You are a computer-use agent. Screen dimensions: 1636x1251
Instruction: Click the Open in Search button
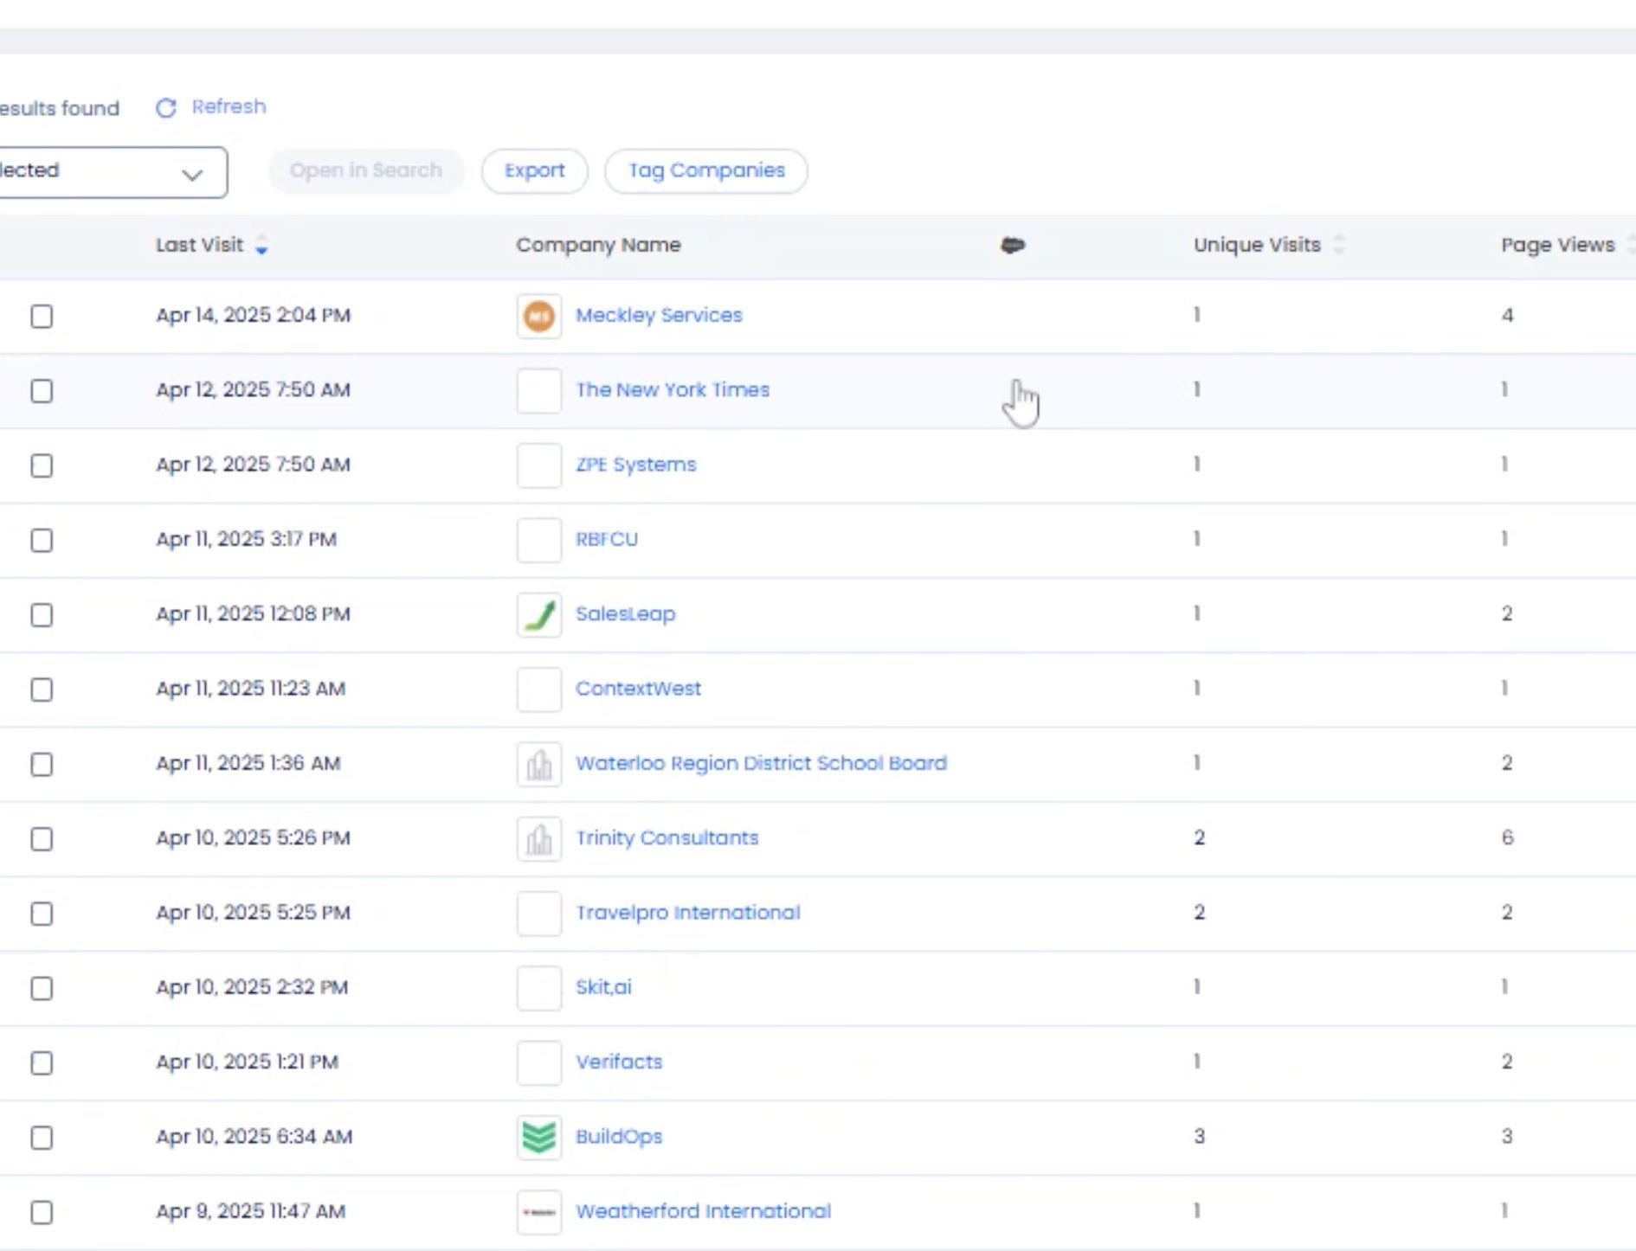coord(365,171)
